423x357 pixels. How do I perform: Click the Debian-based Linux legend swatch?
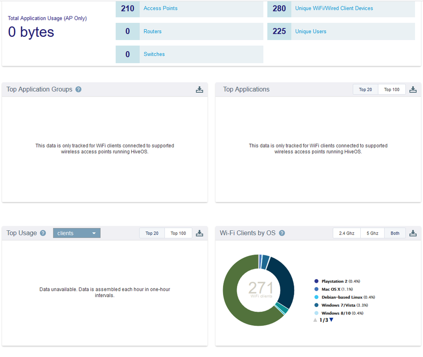point(316,297)
